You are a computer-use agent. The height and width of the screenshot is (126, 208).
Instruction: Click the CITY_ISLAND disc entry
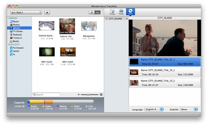point(116,19)
